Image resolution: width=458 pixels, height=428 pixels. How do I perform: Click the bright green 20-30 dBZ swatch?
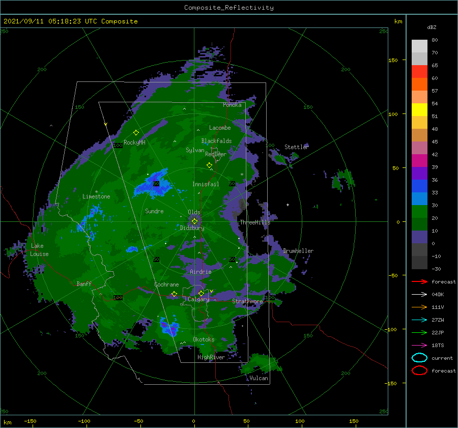click(x=419, y=212)
